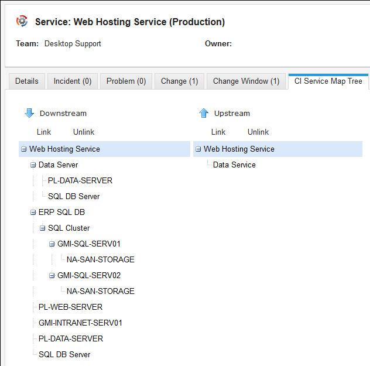Collapse the Data Server tree node
370x366 pixels.
click(x=33, y=165)
